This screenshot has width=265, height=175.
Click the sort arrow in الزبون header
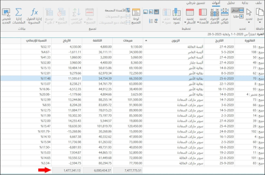[146, 41]
